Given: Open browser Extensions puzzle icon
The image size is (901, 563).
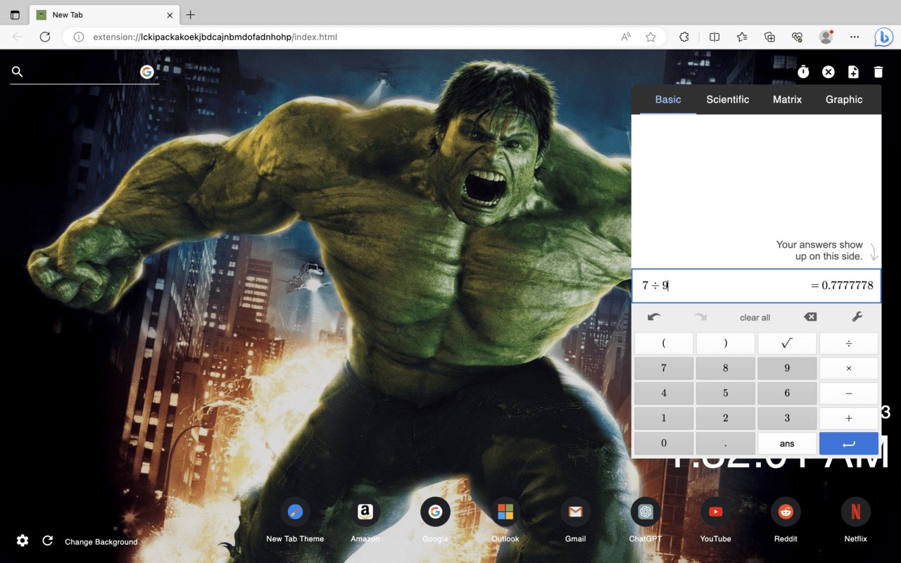Looking at the screenshot, I should pos(683,37).
